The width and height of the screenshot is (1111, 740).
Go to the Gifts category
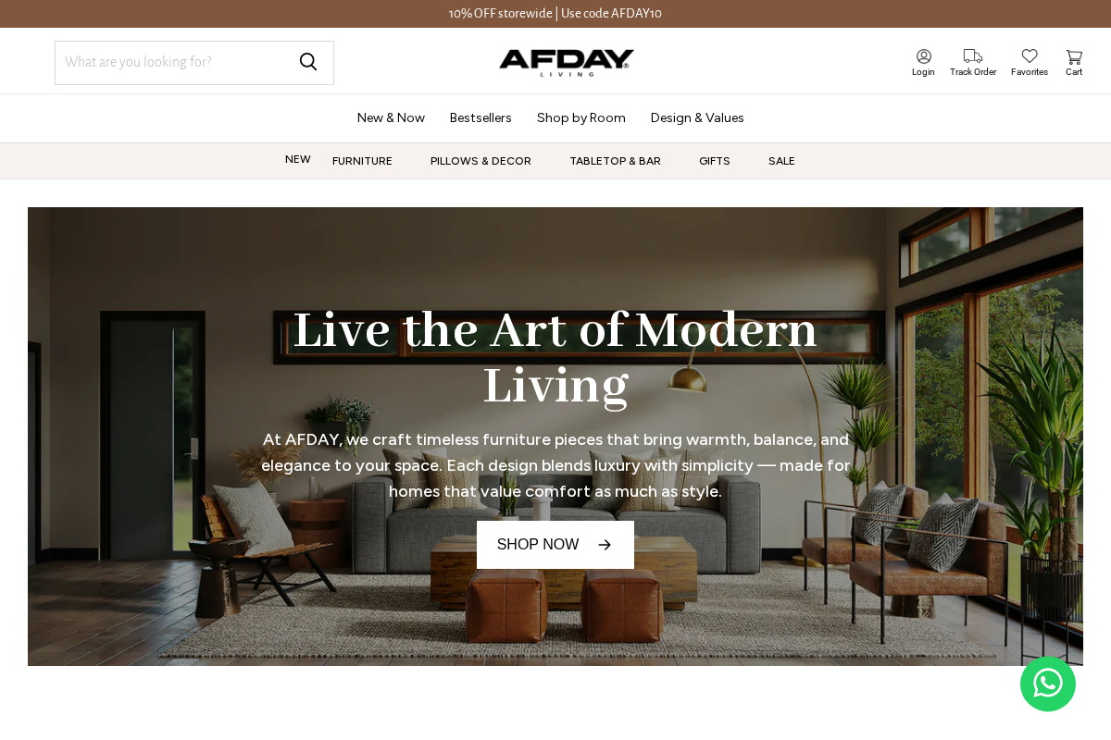point(715,161)
